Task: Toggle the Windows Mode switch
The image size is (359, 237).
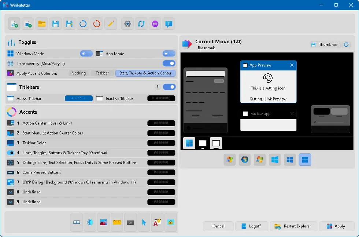Action: pos(86,54)
